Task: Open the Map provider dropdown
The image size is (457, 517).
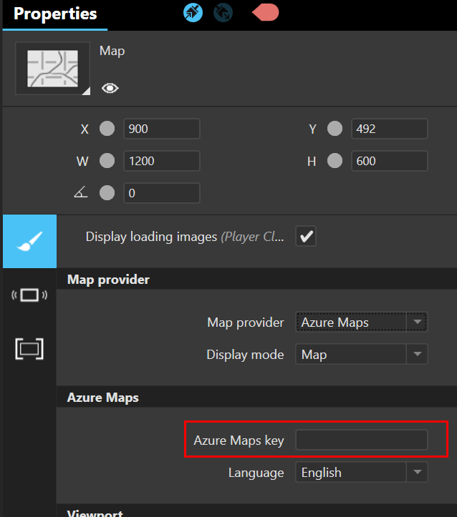Action: 362,322
